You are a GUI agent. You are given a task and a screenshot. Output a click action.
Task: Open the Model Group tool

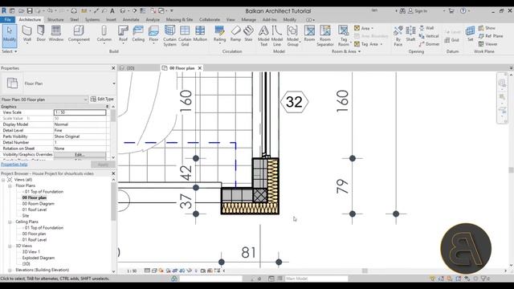click(292, 35)
